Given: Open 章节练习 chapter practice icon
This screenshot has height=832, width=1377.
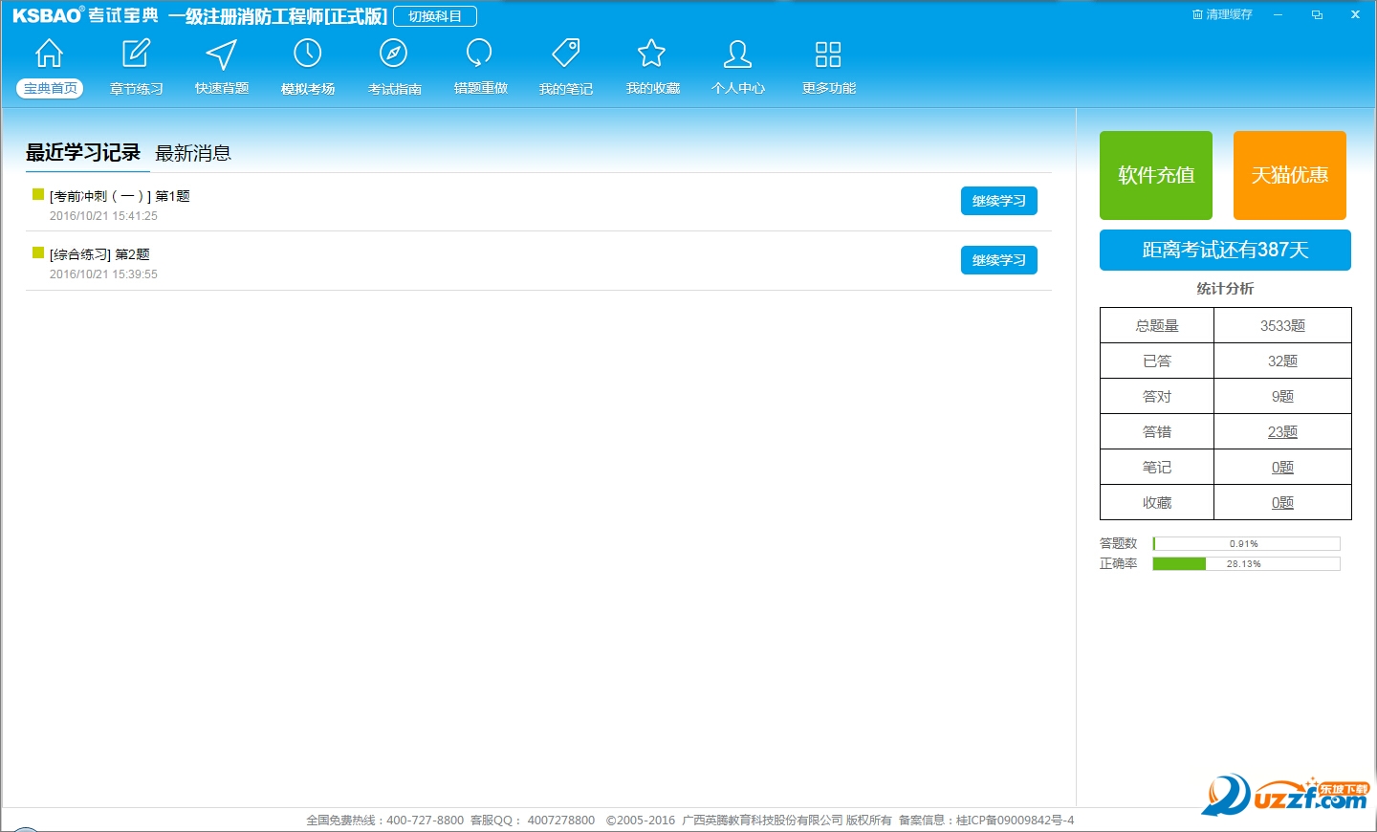Looking at the screenshot, I should [136, 54].
